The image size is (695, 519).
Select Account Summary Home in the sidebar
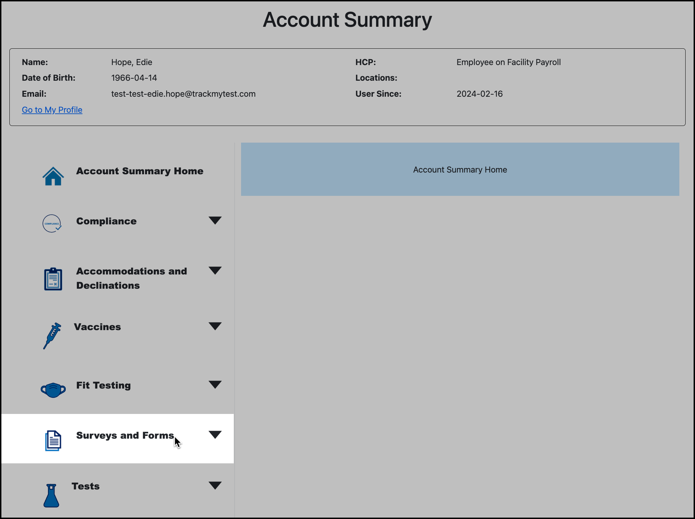(x=139, y=171)
